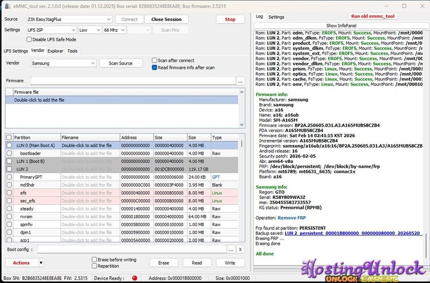
Task: Enable Erase before writing checkbox
Action: (95, 259)
